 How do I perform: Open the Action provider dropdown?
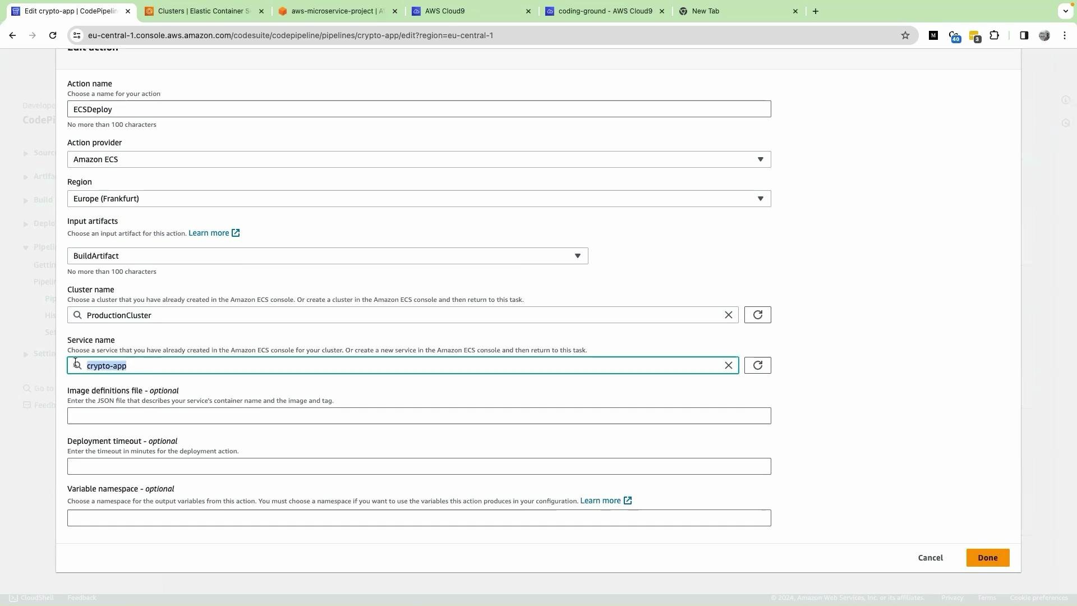point(419,159)
